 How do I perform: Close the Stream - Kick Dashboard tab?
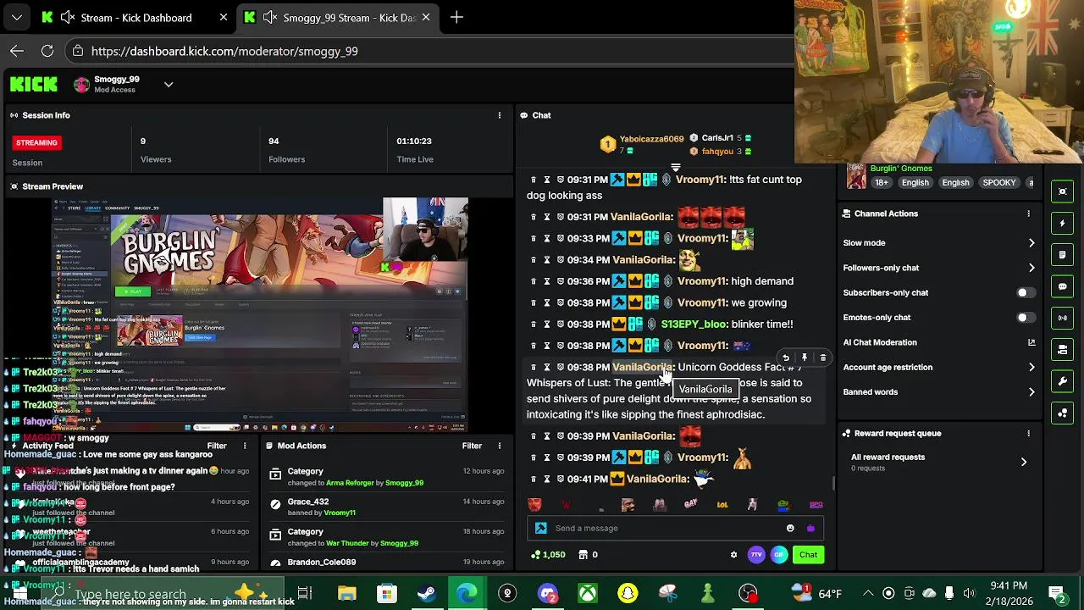point(224,17)
